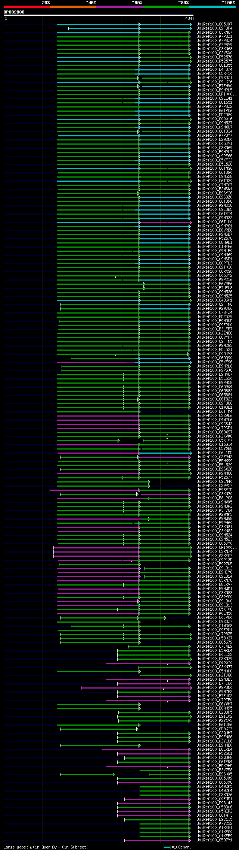Select the UniRef100_Q3KN74 entry
The image size is (239, 850).
214,551
